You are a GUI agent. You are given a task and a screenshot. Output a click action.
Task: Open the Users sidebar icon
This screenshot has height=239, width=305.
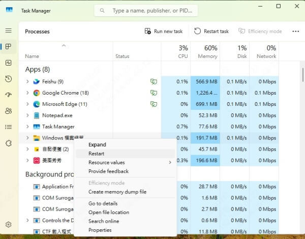tap(8, 111)
